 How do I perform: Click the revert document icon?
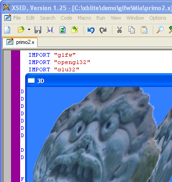click(x=75, y=30)
